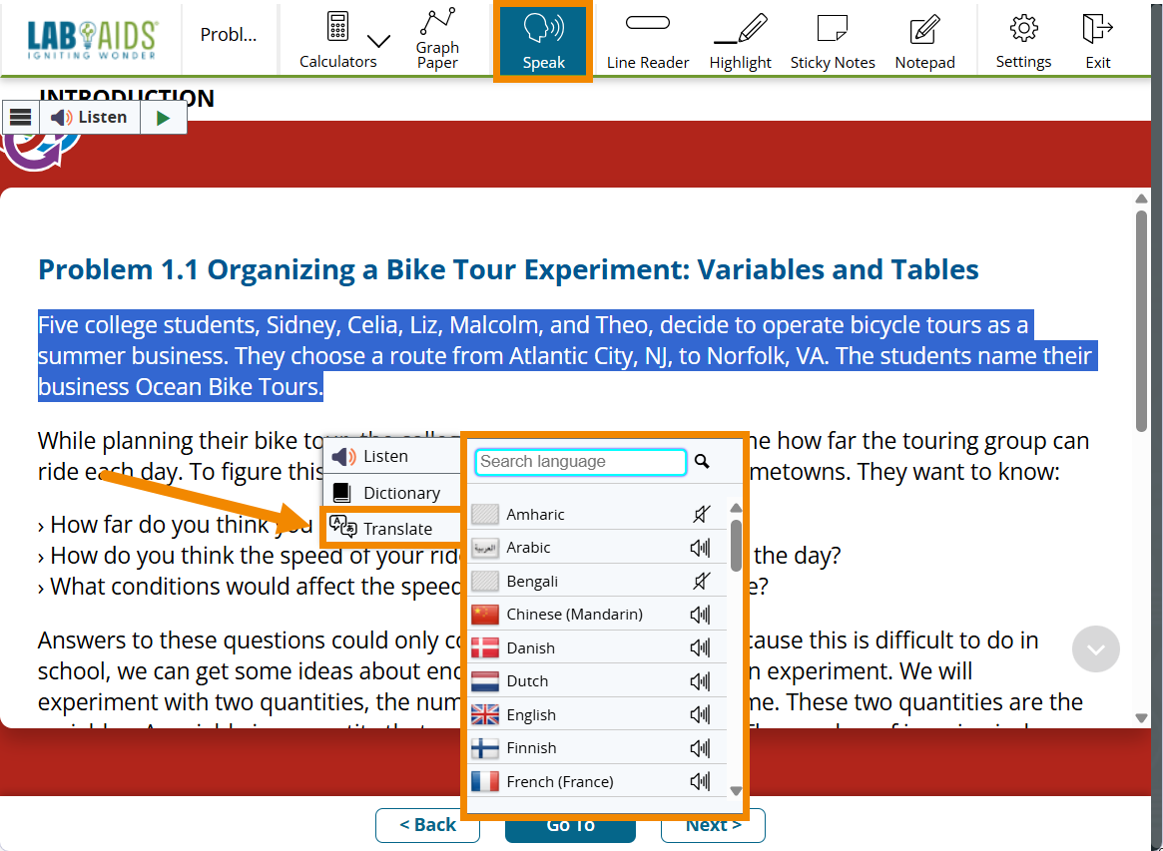Expand the Calculators dropdown arrow

coord(378,41)
